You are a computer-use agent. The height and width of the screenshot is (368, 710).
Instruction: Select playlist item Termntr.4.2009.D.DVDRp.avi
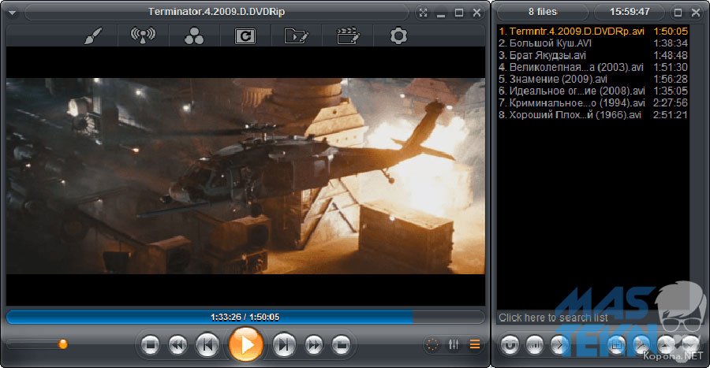coord(593,32)
